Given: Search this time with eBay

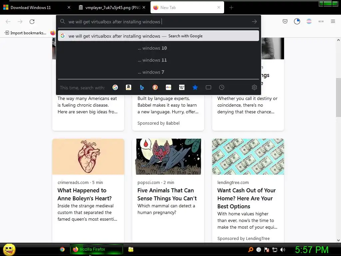Looking at the screenshot, I should (x=168, y=88).
